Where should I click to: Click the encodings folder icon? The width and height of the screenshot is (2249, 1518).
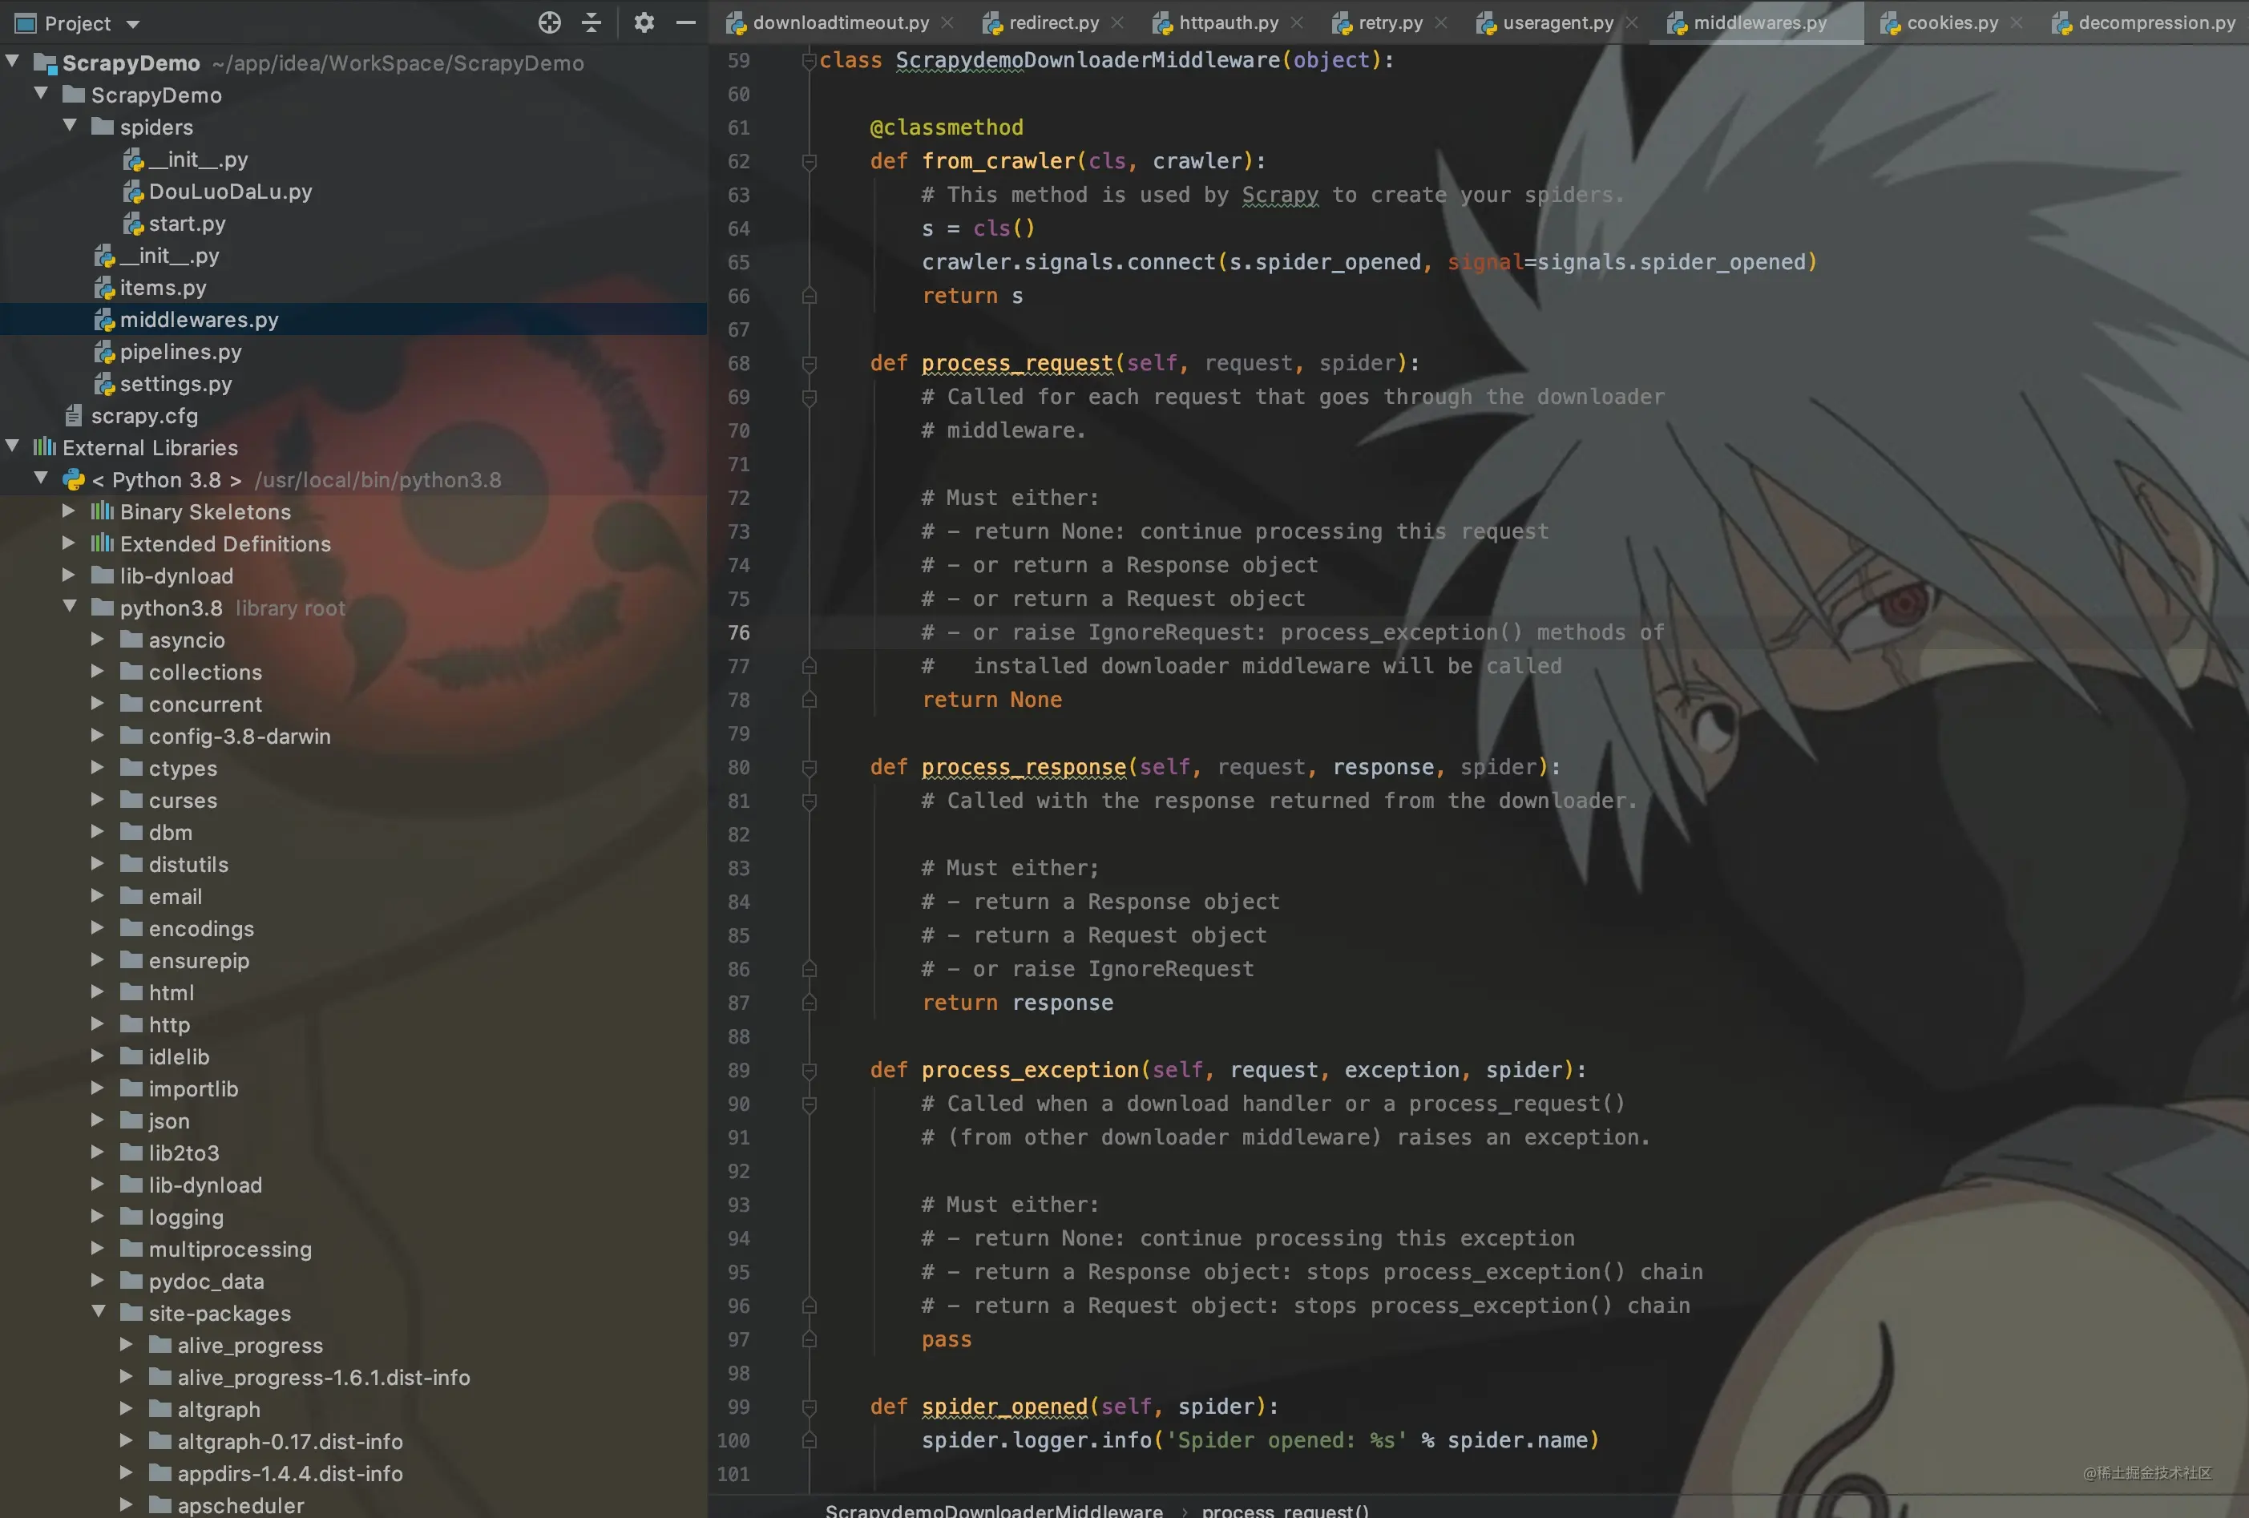(x=131, y=927)
